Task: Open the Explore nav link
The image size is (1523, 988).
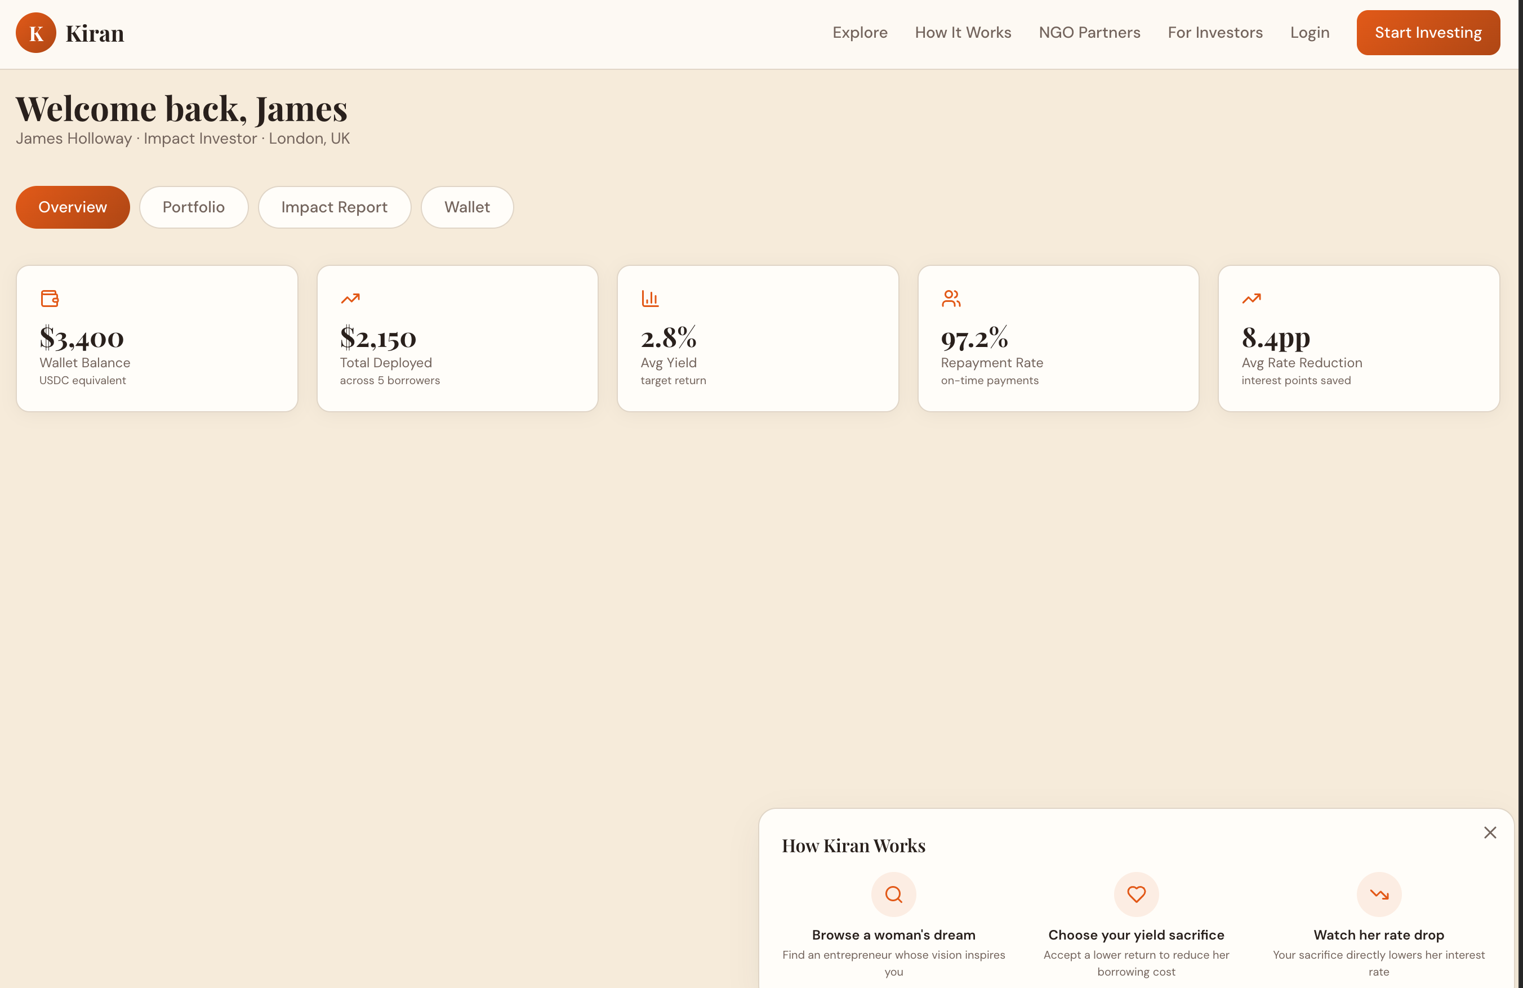Action: pyautogui.click(x=860, y=33)
